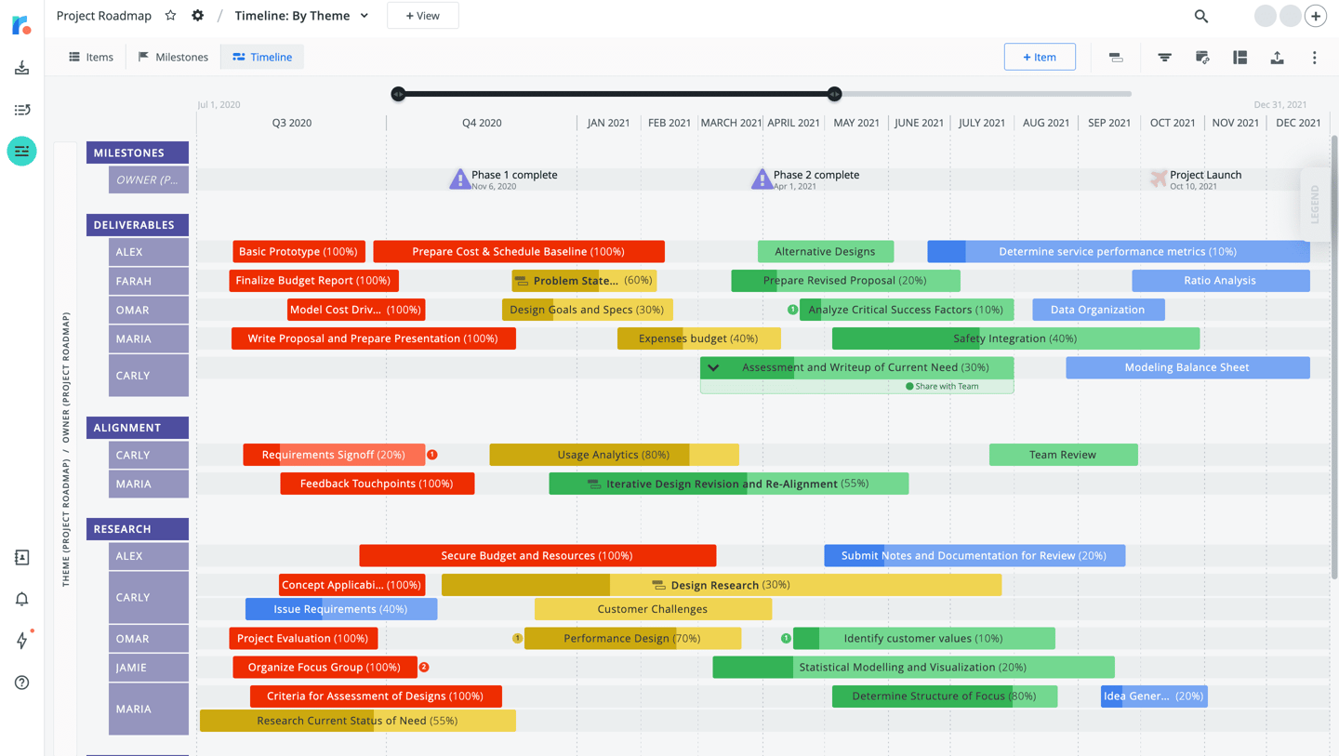Viewport: 1339px width, 756px height.
Task: Click the notifications bell in the left sidebar
Action: coord(21,599)
